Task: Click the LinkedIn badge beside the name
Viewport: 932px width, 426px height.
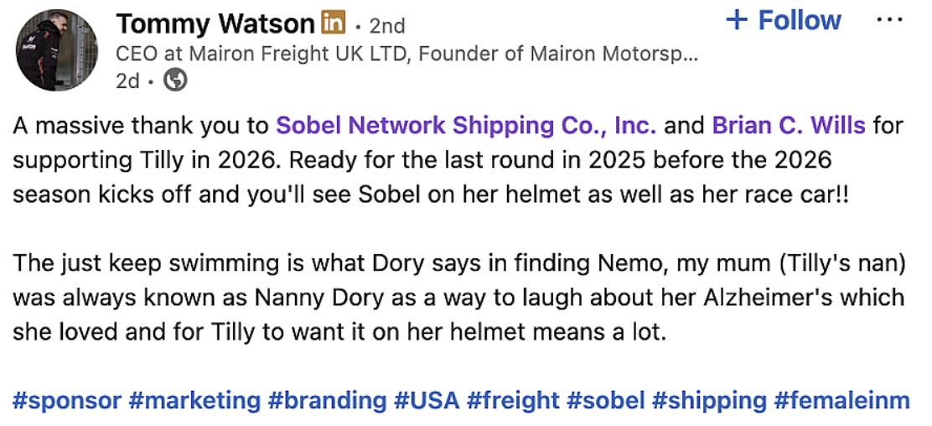Action: (x=334, y=23)
